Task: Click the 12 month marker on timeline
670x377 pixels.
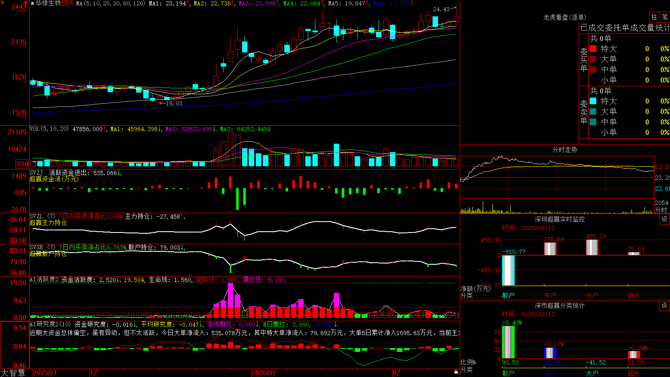Action: pyautogui.click(x=93, y=373)
